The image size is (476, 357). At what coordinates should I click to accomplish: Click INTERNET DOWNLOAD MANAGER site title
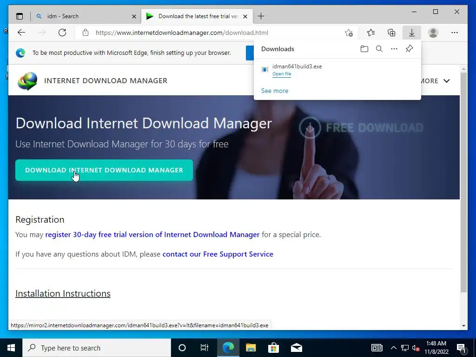(x=106, y=81)
